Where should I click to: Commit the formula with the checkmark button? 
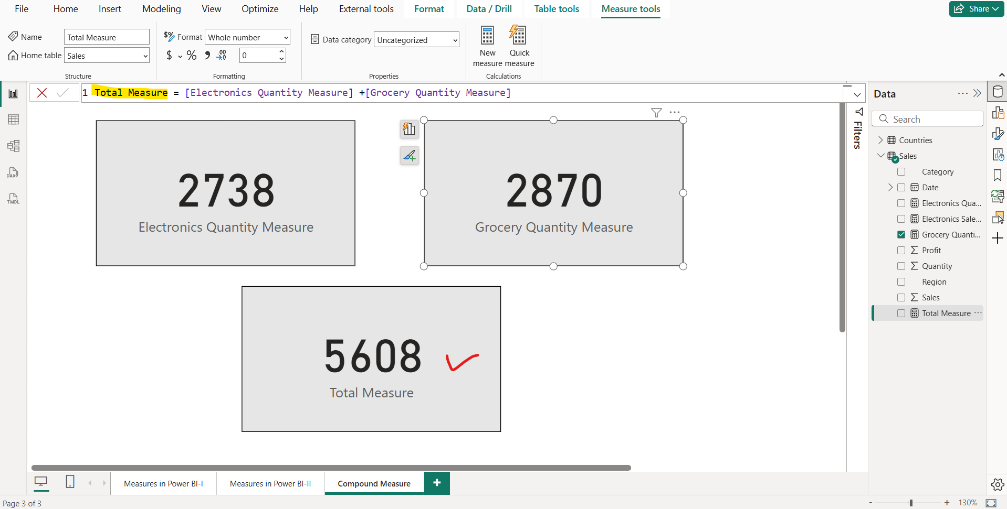[x=63, y=92]
